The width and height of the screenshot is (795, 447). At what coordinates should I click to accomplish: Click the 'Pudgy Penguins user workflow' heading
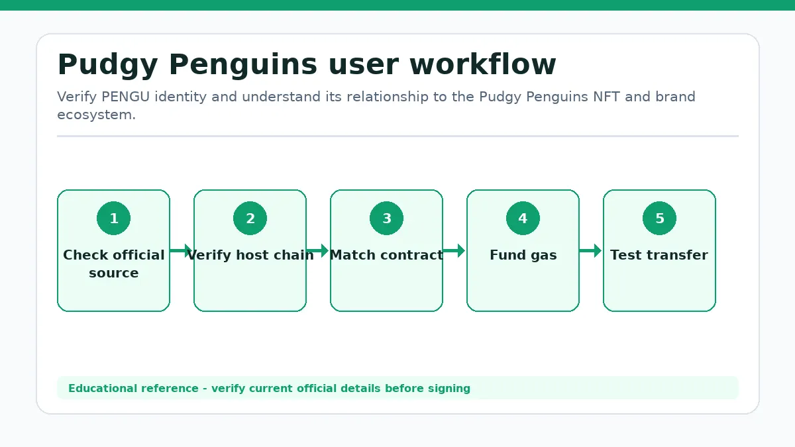[307, 65]
